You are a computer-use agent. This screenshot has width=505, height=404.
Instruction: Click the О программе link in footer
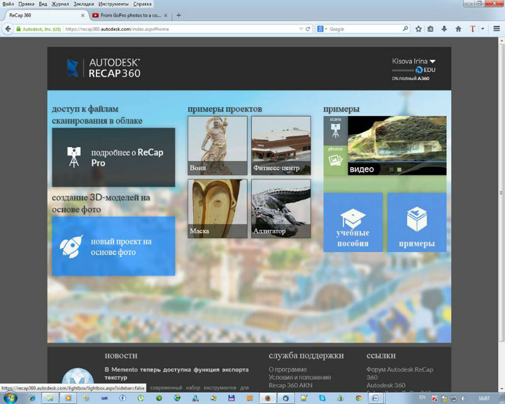coord(287,369)
